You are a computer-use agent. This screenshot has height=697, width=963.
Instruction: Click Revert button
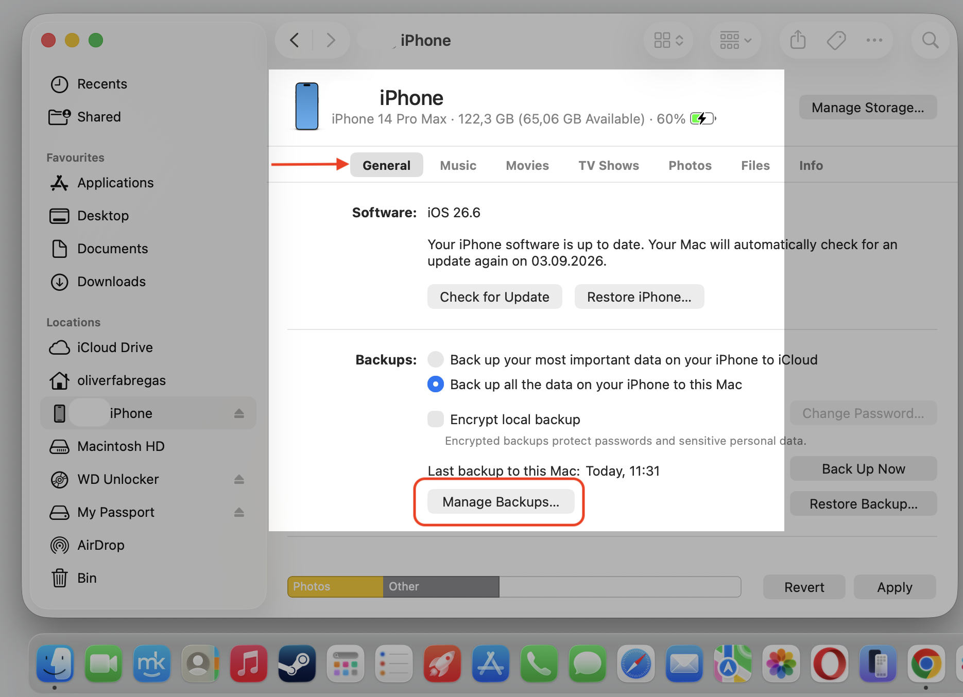tap(804, 587)
